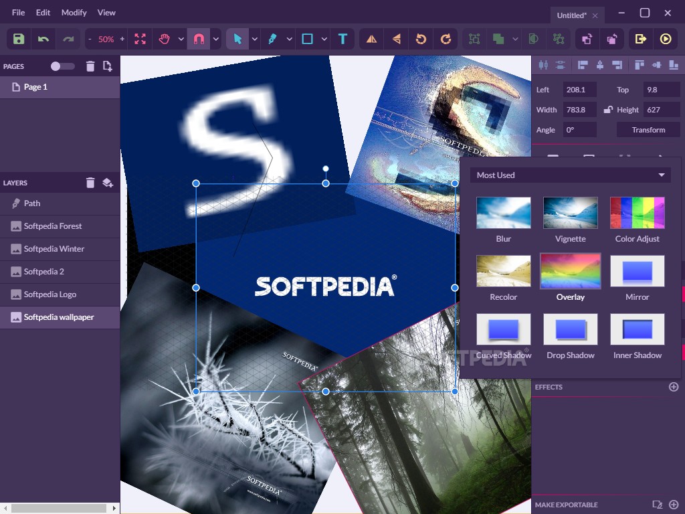Select the Softpedia wallpaper layer
The image size is (685, 514).
point(60,317)
